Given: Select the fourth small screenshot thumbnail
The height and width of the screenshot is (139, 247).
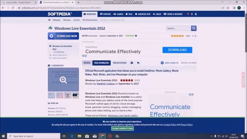Looking at the screenshot, I should (x=76, y=95).
